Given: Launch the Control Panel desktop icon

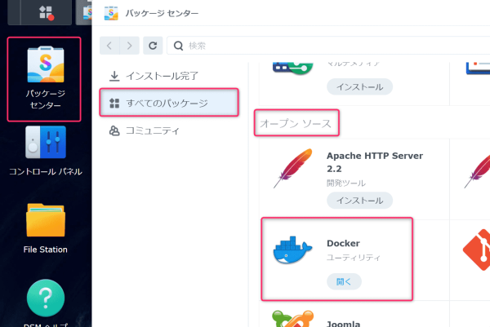Looking at the screenshot, I should click(46, 150).
